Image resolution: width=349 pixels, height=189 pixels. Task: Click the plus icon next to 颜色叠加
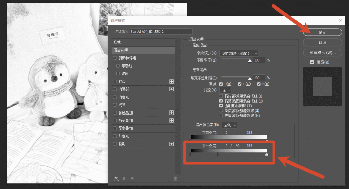[x=171, y=113]
